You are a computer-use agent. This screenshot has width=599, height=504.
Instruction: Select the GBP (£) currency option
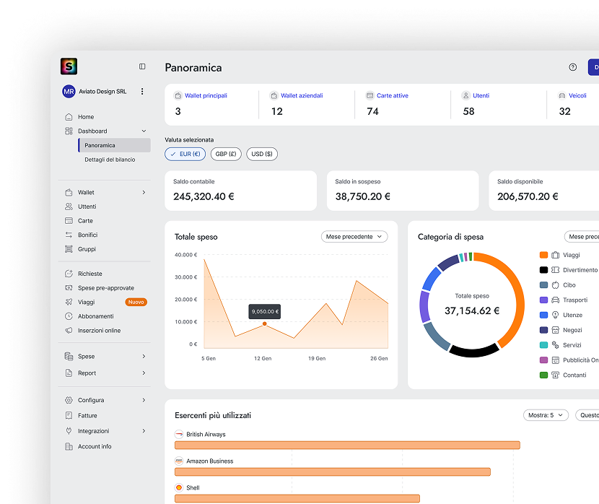point(226,154)
